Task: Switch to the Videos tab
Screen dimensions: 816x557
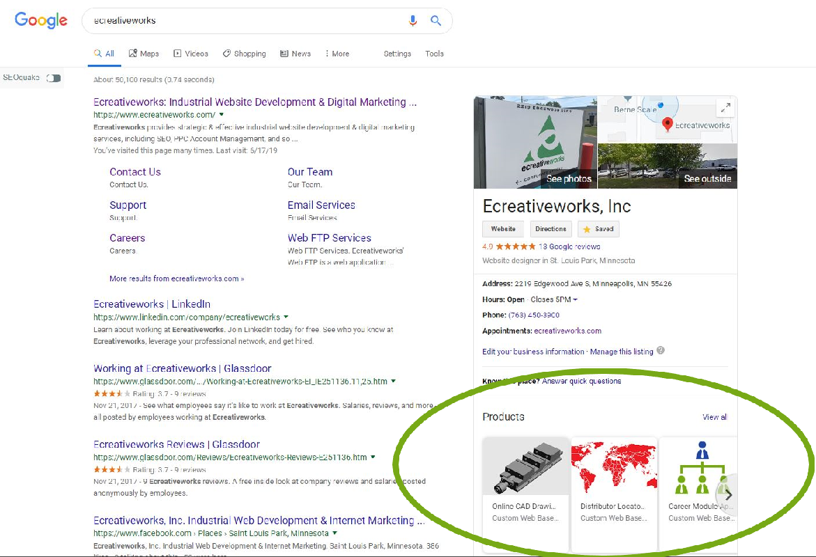Action: click(190, 54)
